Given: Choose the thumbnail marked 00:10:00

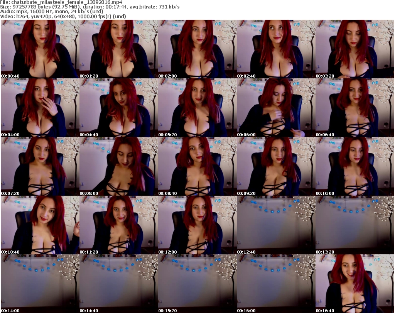Looking at the screenshot, I should pyautogui.click(x=355, y=167).
